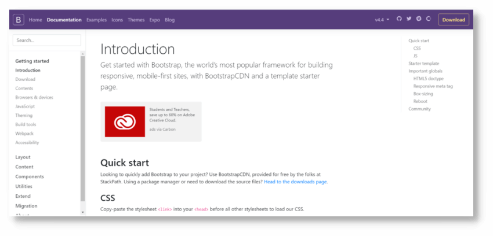This screenshot has height=236, width=493.
Task: Select Documentation in the navbar
Action: point(64,20)
